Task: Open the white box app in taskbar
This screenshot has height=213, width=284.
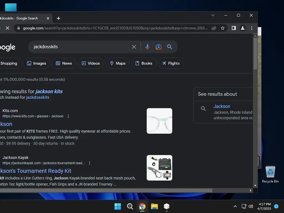Action: pyautogui.click(x=167, y=206)
